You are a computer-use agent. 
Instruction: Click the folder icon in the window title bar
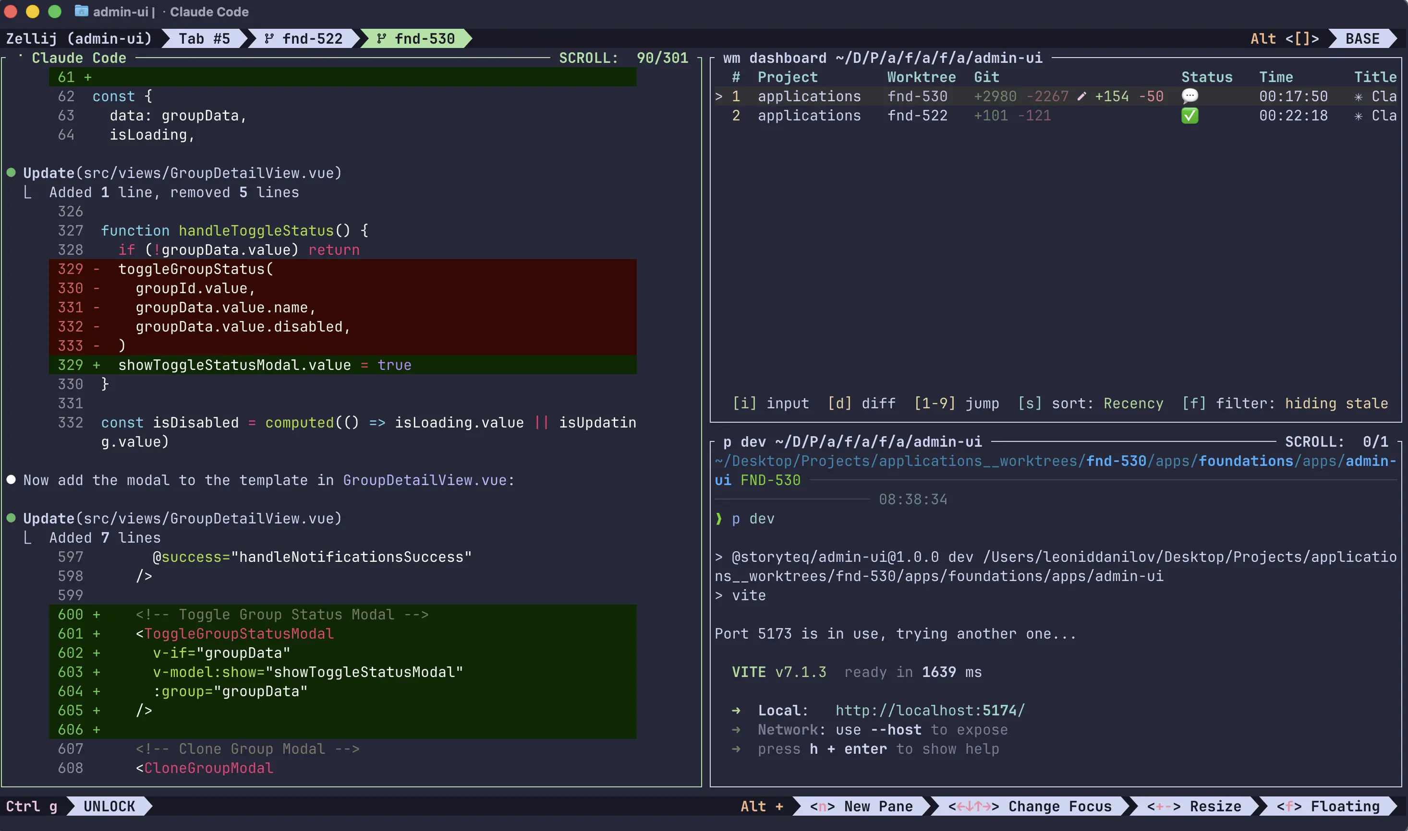pos(82,11)
